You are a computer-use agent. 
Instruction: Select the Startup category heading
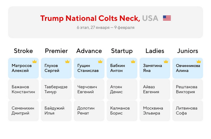coord(122,51)
